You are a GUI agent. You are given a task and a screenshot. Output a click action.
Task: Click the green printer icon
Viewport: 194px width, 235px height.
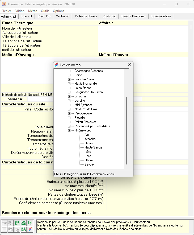click(24, 223)
